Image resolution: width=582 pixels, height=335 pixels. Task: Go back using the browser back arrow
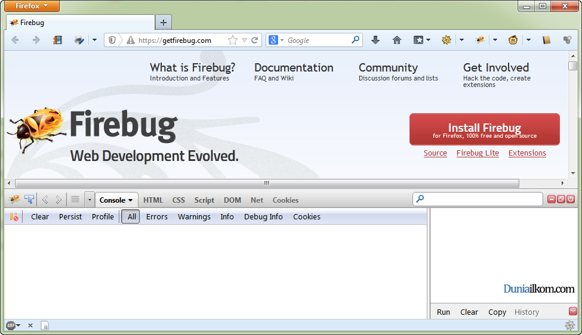(x=15, y=40)
